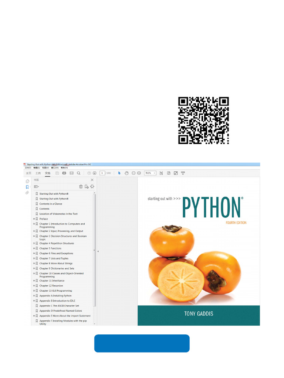
Task: Click the Fit one full page icon
Action: pyautogui.click(x=169, y=173)
